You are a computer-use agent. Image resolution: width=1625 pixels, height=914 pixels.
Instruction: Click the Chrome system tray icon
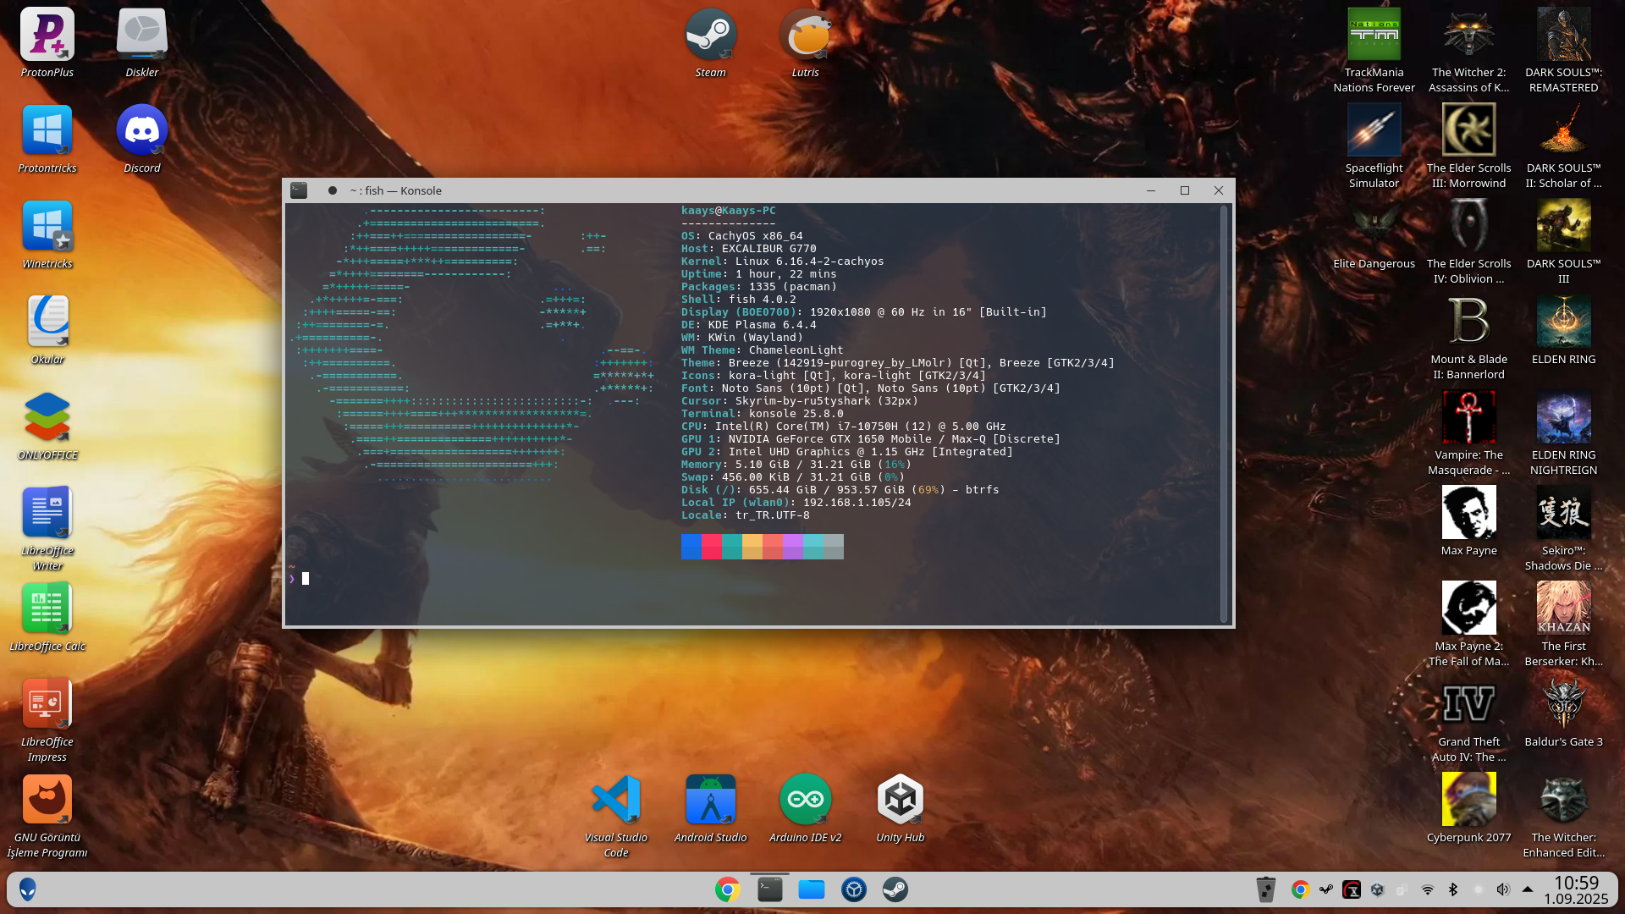coord(1301,889)
